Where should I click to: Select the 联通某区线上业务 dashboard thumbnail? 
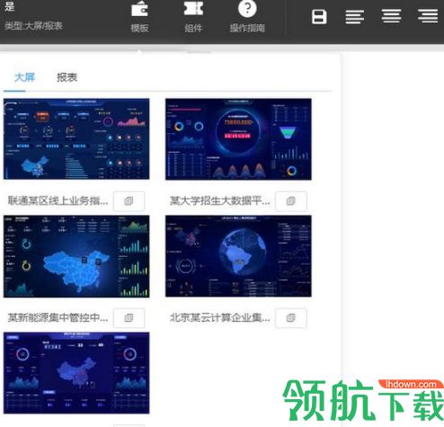(x=76, y=139)
